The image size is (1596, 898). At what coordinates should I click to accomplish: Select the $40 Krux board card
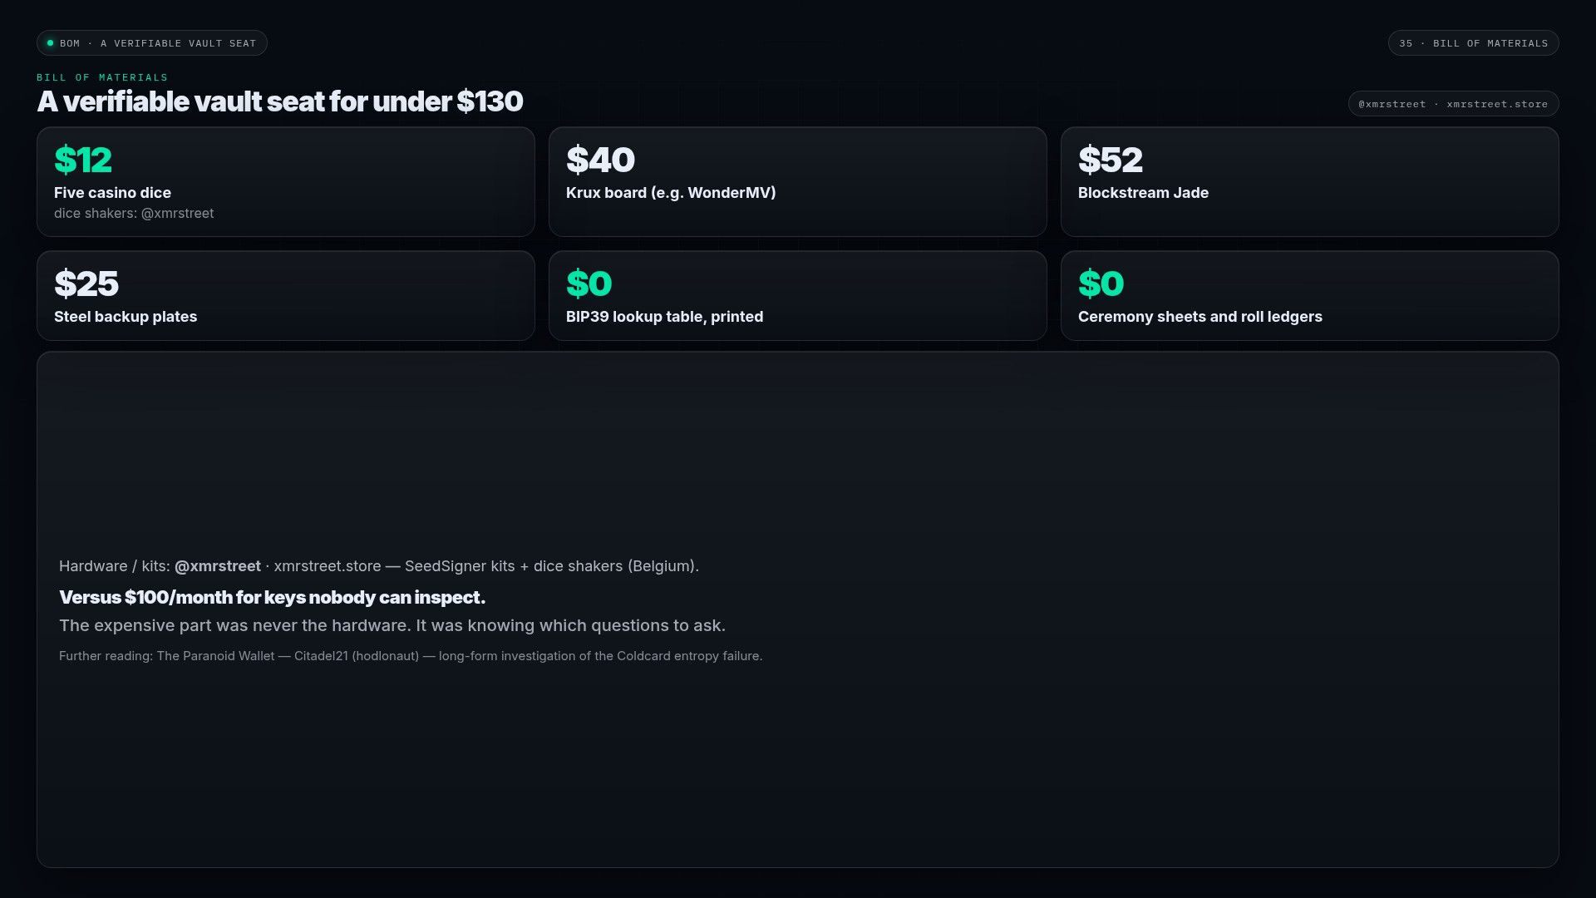(x=798, y=182)
